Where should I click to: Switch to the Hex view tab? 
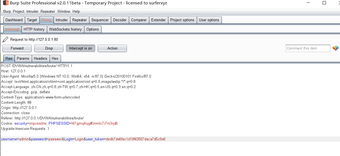coord(55,58)
